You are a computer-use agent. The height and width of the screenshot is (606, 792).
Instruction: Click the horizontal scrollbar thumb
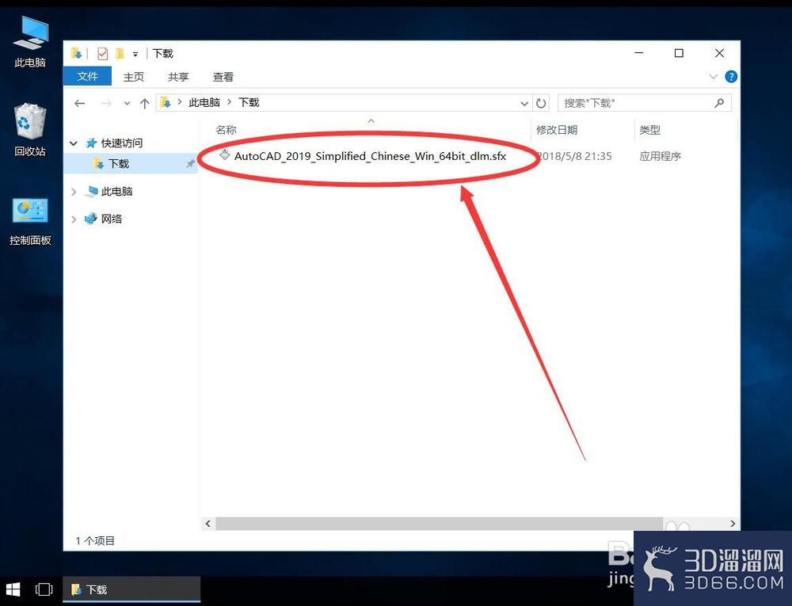pos(440,524)
